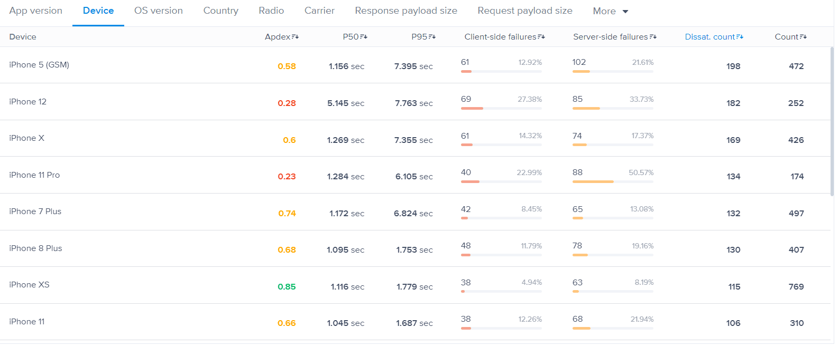
Task: Switch to the Radio tab
Action: coord(271,11)
